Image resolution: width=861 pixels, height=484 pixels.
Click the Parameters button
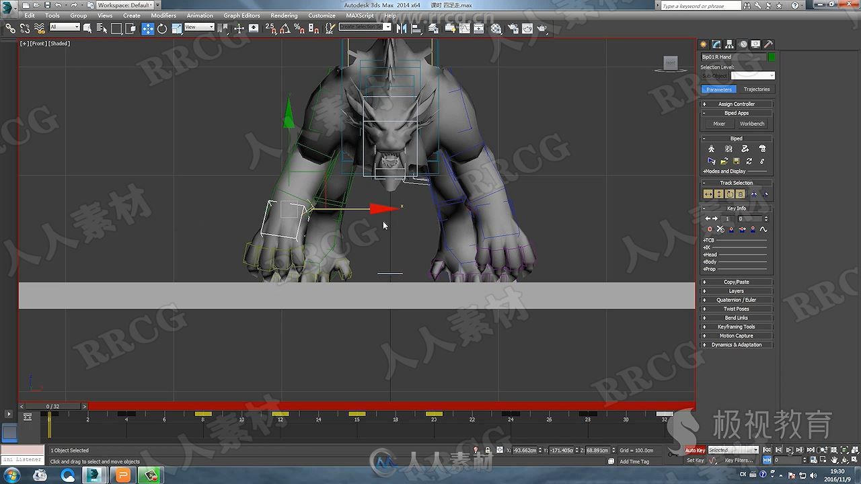coord(719,89)
